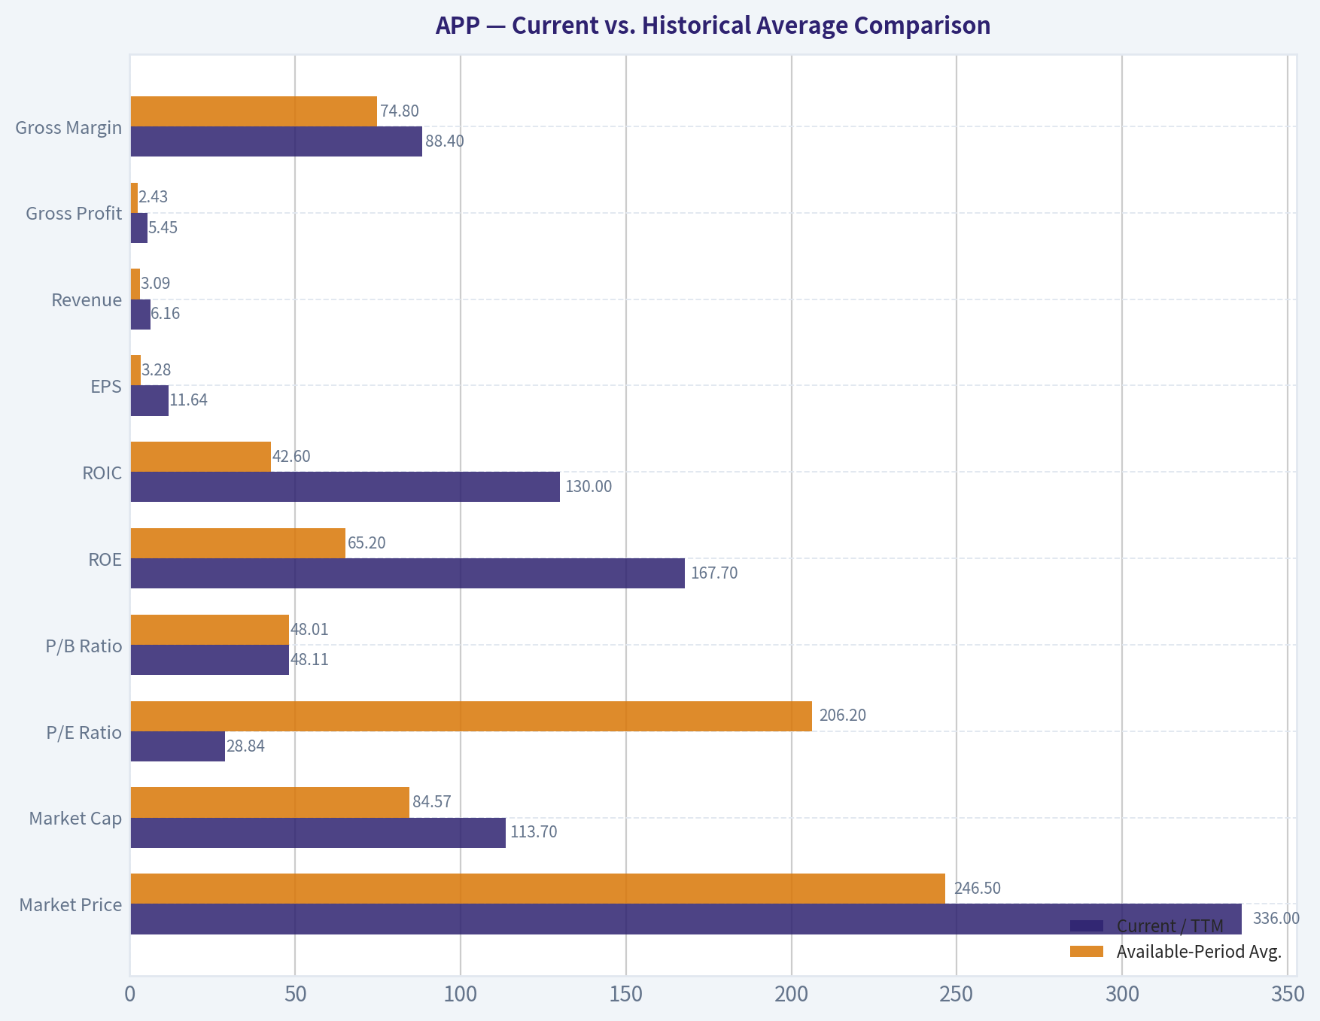Click the value label '167.70'

[714, 573]
